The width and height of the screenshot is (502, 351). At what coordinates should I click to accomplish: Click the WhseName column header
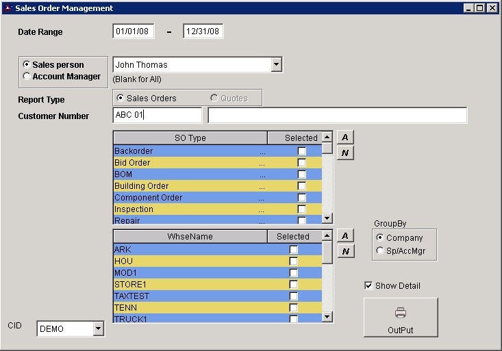click(190, 236)
